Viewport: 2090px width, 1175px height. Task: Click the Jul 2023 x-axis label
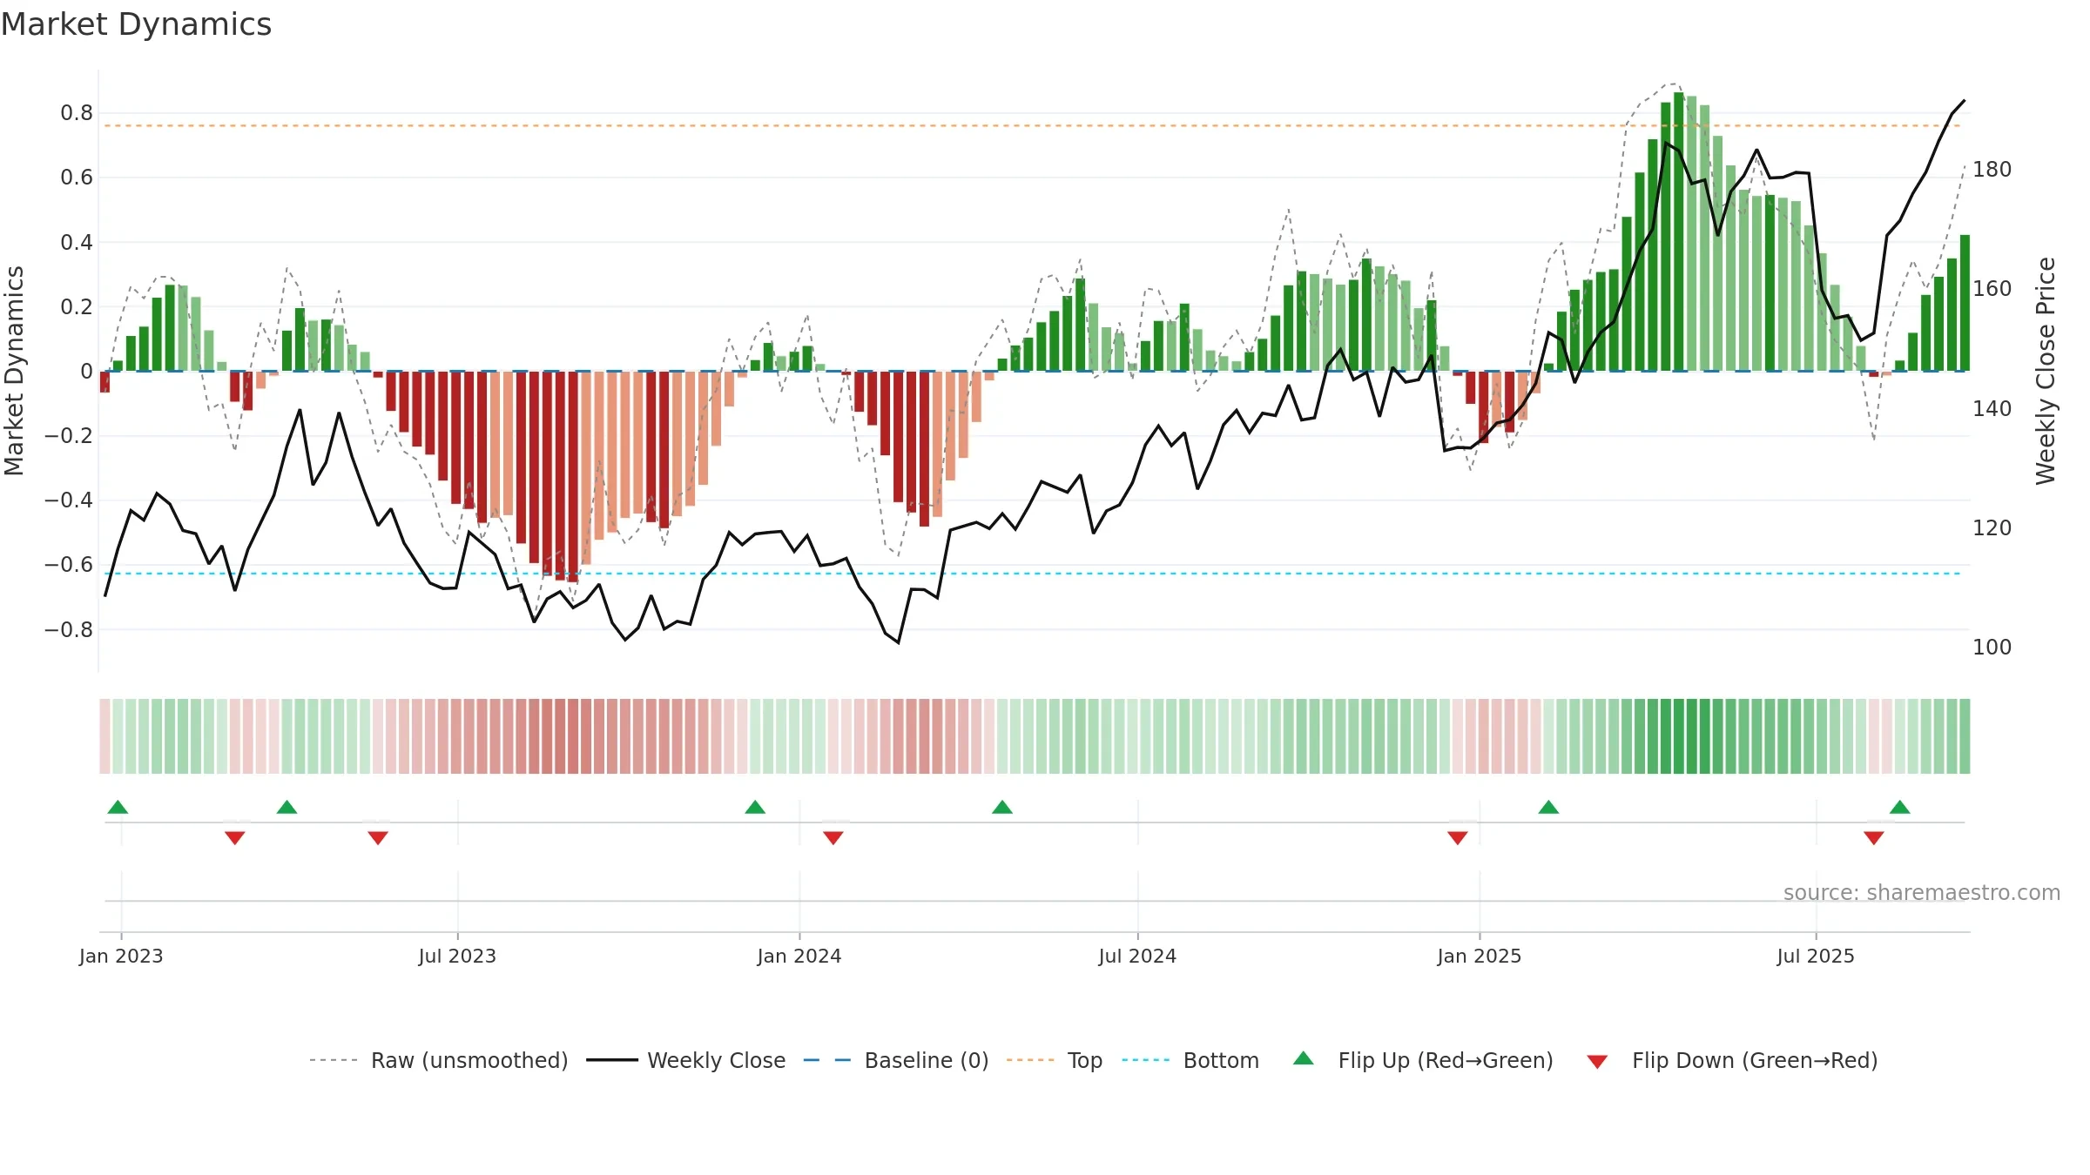tap(457, 956)
